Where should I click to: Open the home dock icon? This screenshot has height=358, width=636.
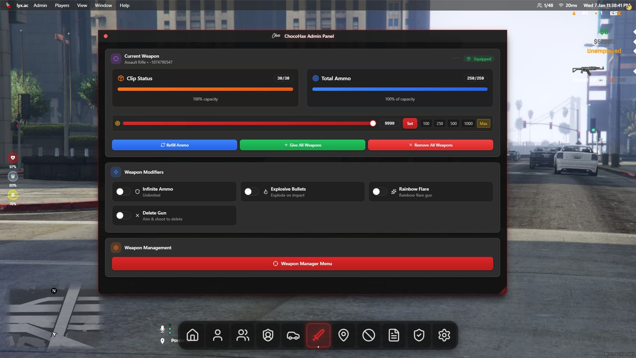pyautogui.click(x=192, y=335)
